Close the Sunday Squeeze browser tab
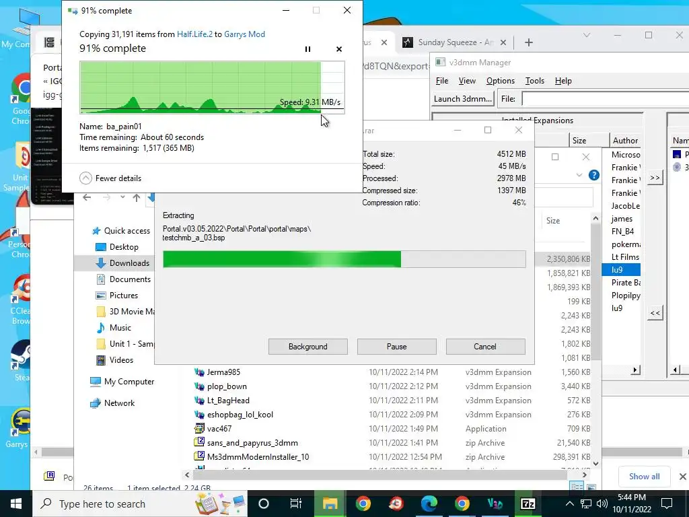The width and height of the screenshot is (689, 517). click(503, 42)
